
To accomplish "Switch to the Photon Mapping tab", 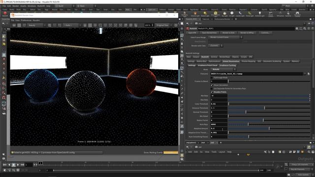I will pyautogui.click(x=249, y=61).
